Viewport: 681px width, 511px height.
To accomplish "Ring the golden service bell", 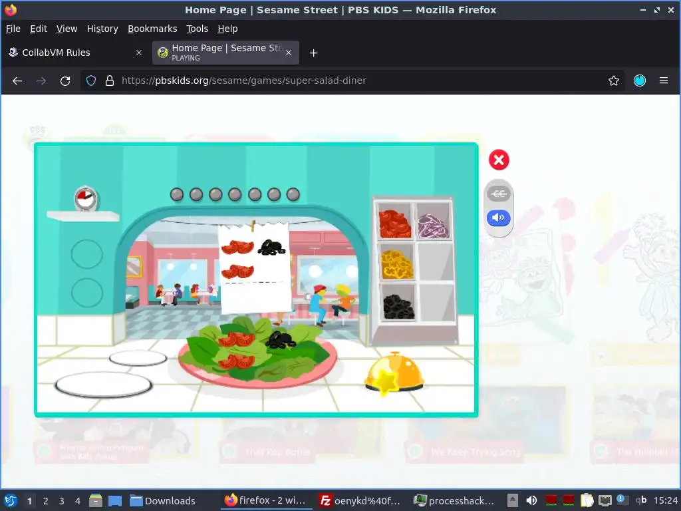I will tap(394, 373).
